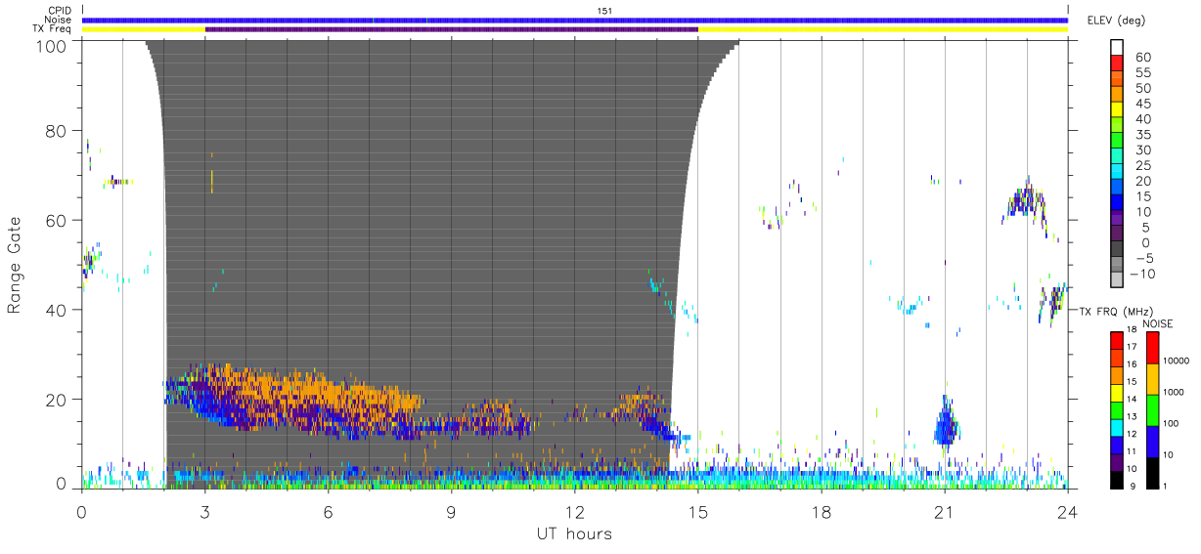Image resolution: width=1201 pixels, height=554 pixels.
Task: Click the 'NOISE' legend title
Action: (x=1158, y=323)
